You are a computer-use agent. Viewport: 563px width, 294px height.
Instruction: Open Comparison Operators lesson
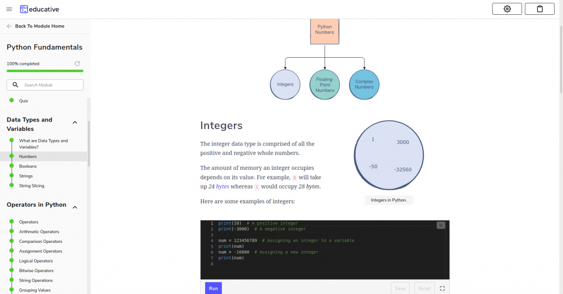click(41, 241)
